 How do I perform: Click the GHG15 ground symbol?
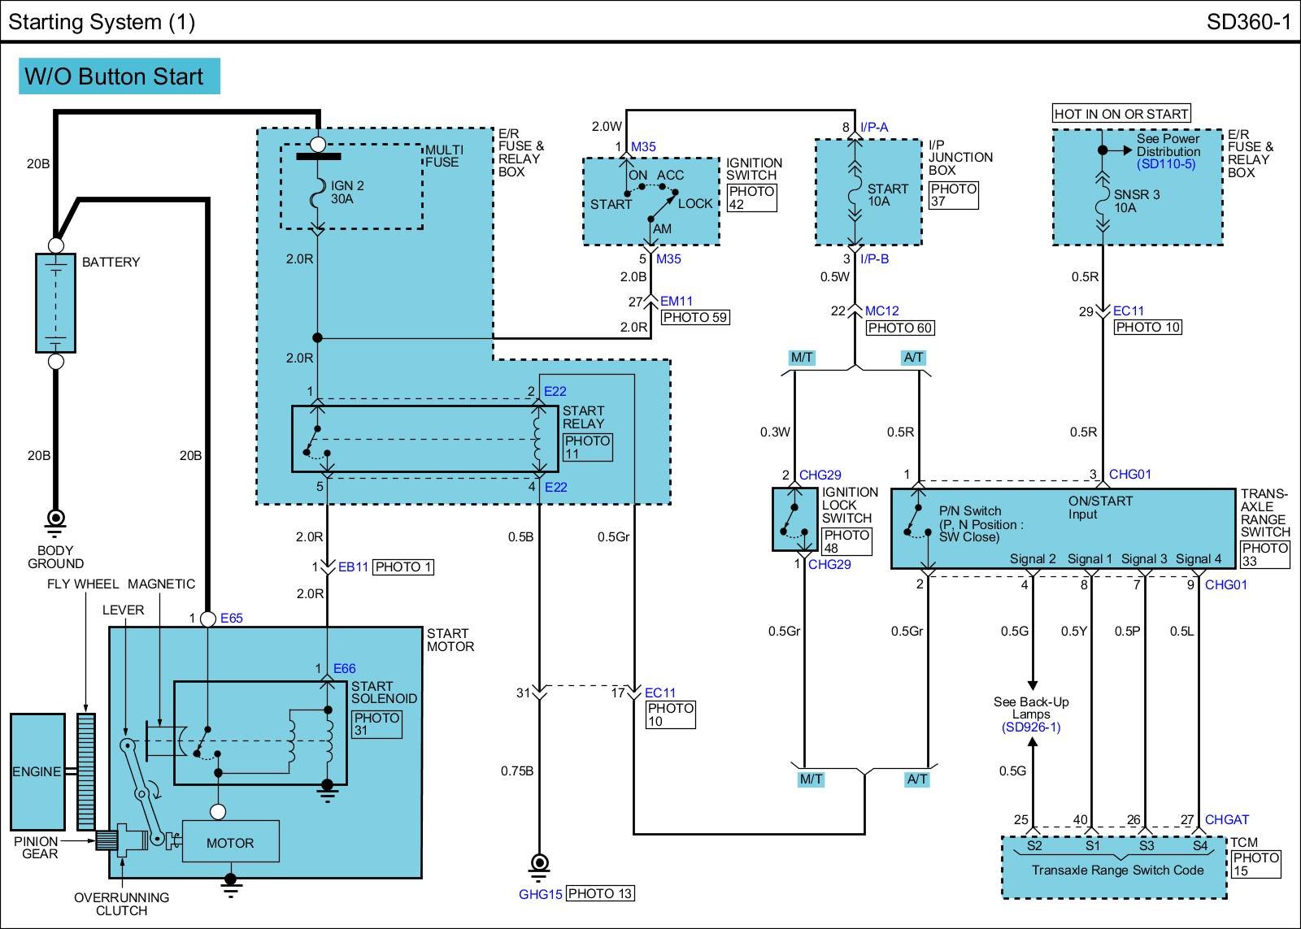[x=538, y=866]
